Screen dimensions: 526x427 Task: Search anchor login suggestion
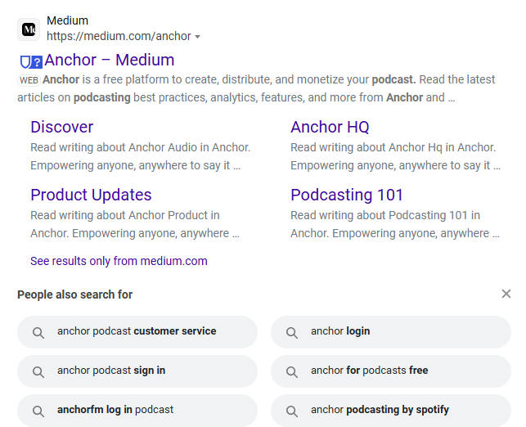click(x=391, y=332)
